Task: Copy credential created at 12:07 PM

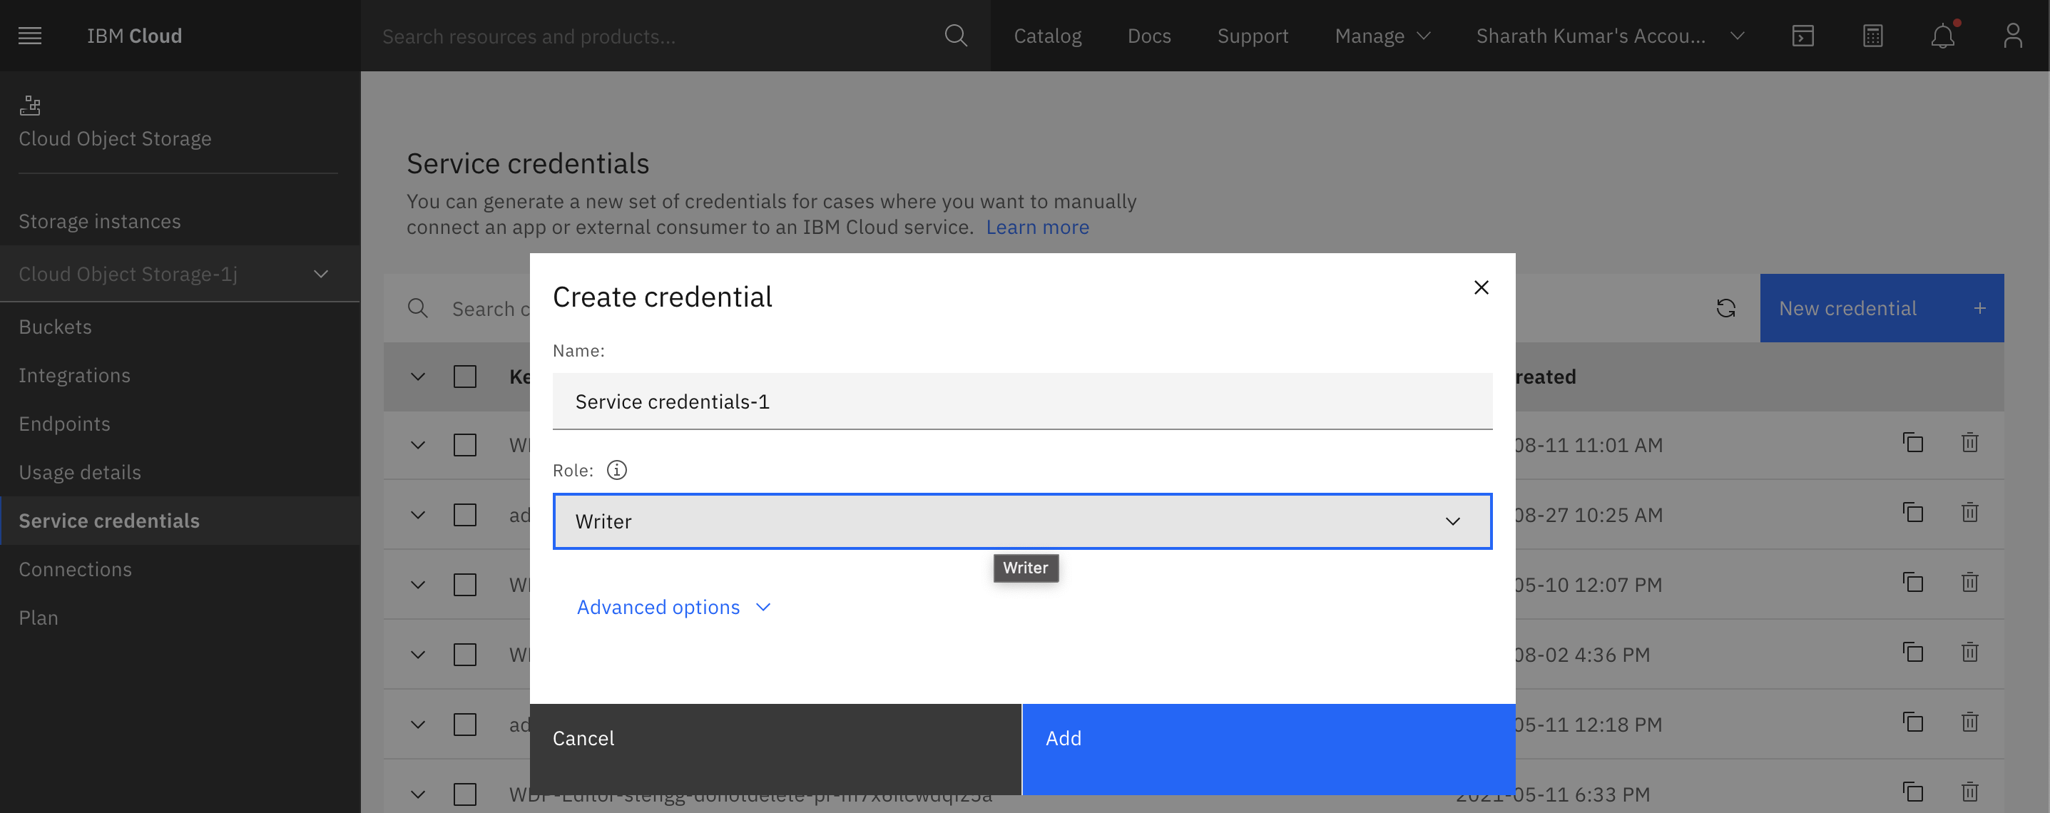Action: 1913,583
